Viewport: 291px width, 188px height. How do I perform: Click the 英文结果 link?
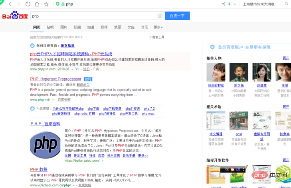pos(67,46)
